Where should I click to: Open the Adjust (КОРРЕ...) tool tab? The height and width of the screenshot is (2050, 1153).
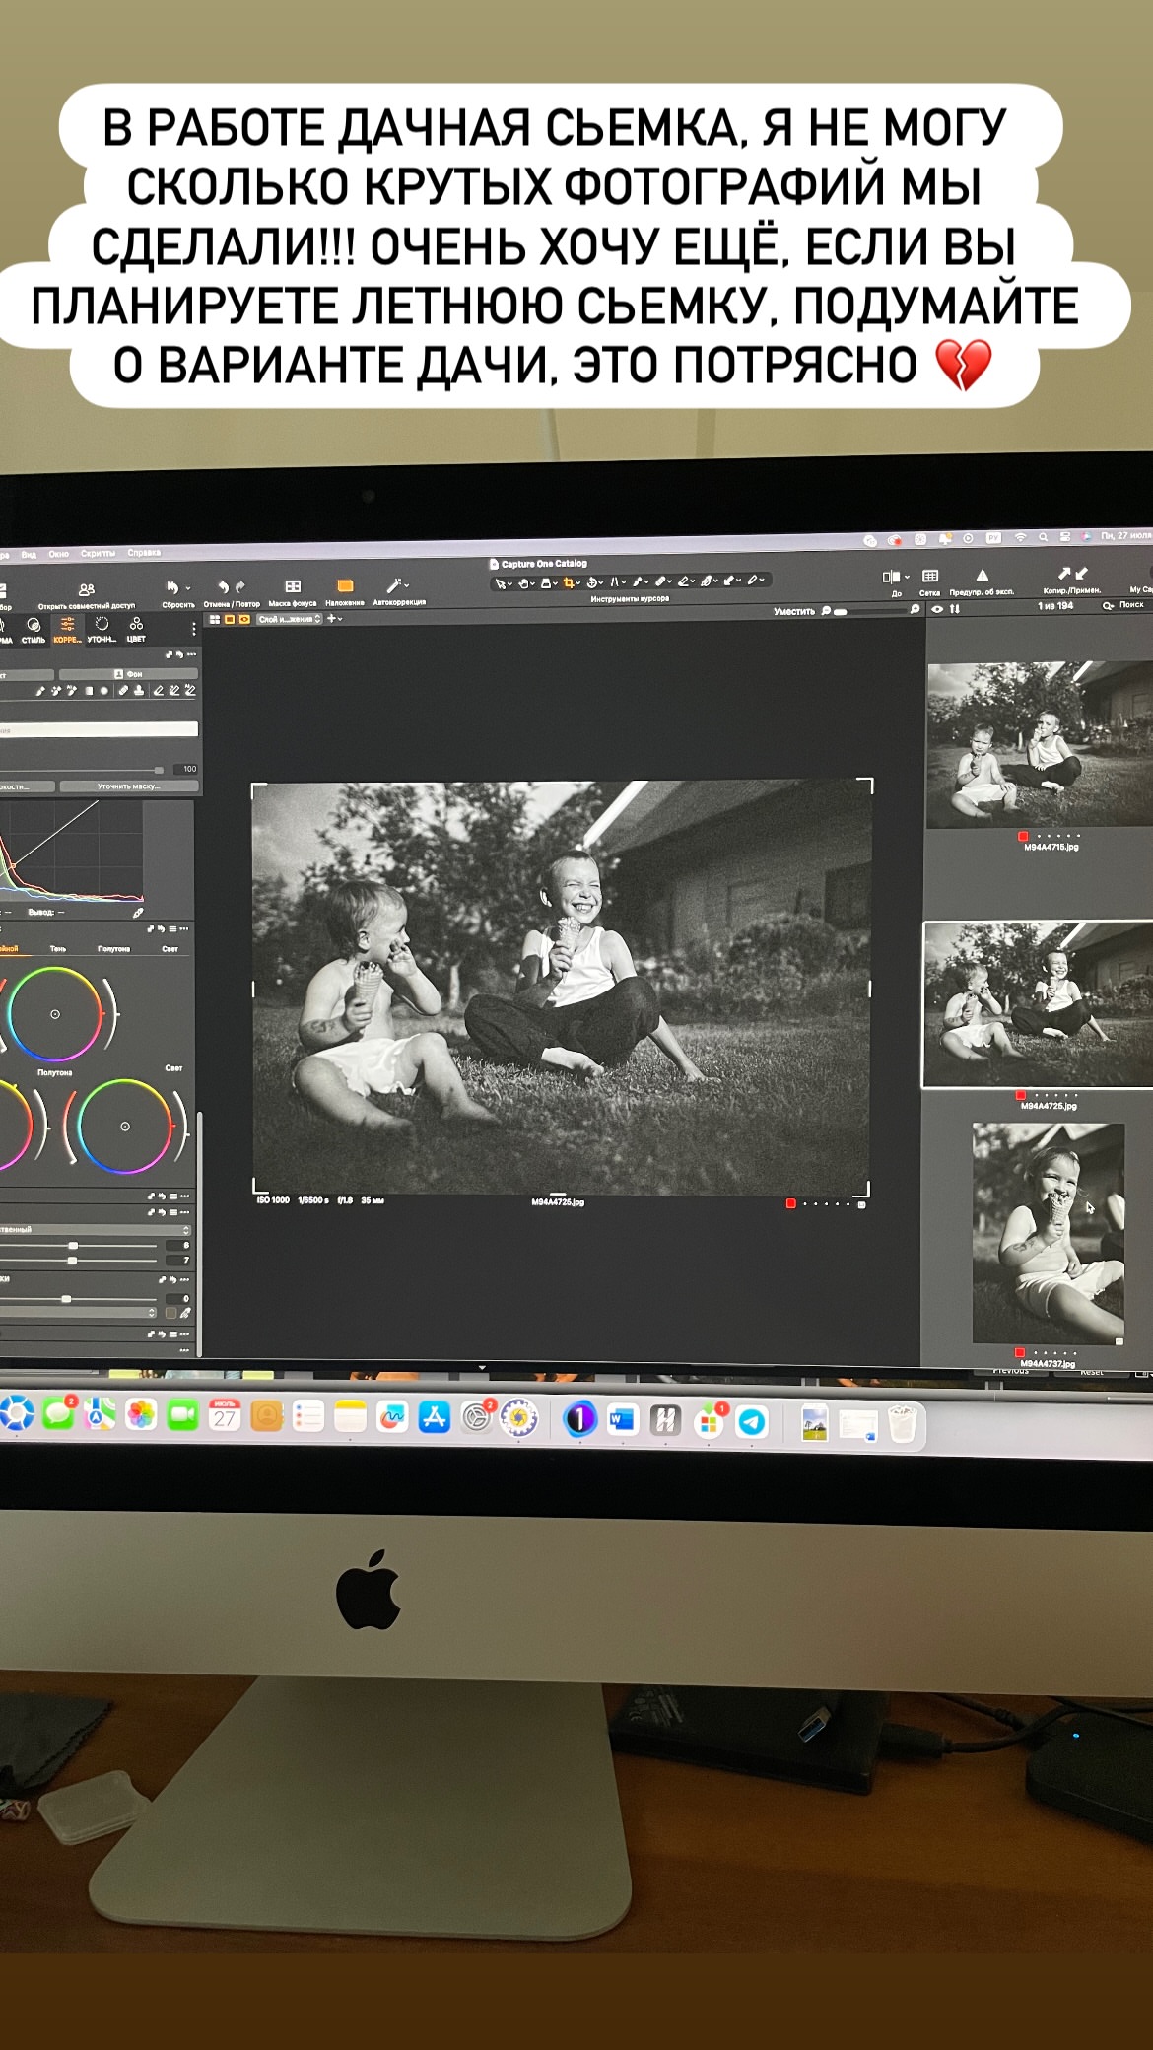(67, 629)
